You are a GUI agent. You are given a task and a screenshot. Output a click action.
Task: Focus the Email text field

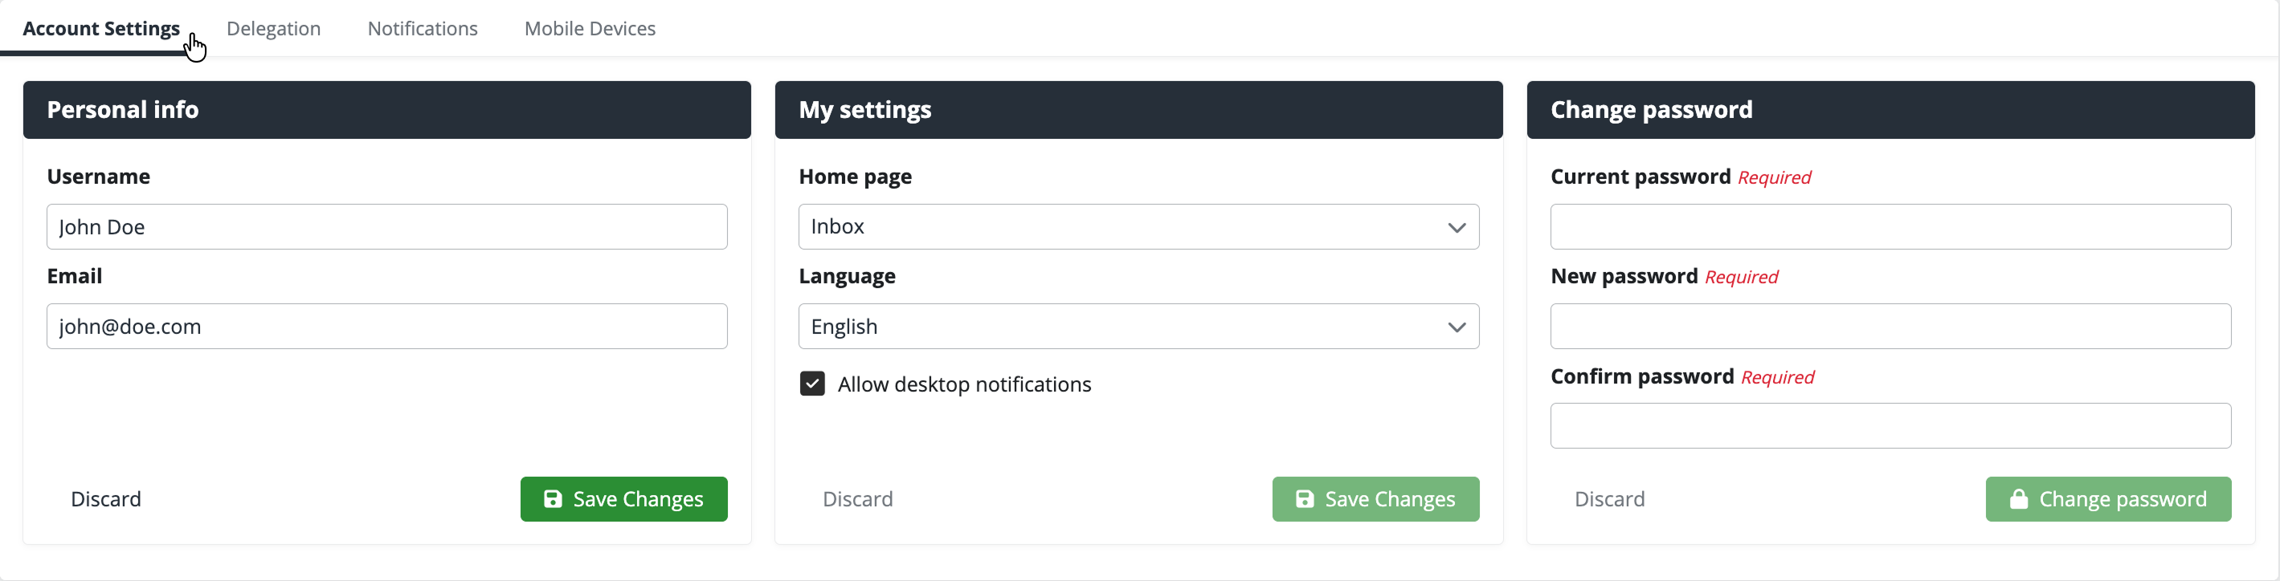(x=386, y=327)
